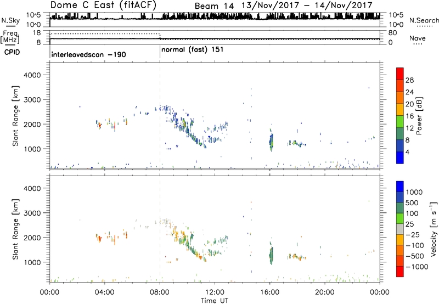The width and height of the screenshot is (439, 304).
Task: Click the '18' frequency axis tick
Action: [x=37, y=33]
